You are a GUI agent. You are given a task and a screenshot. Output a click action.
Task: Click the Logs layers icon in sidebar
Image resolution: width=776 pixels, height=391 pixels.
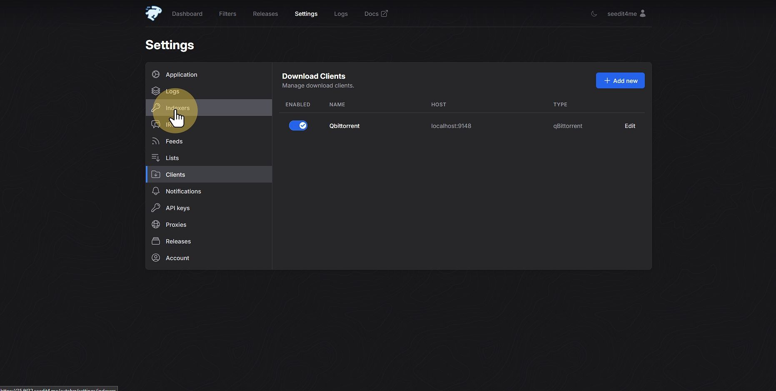156,91
